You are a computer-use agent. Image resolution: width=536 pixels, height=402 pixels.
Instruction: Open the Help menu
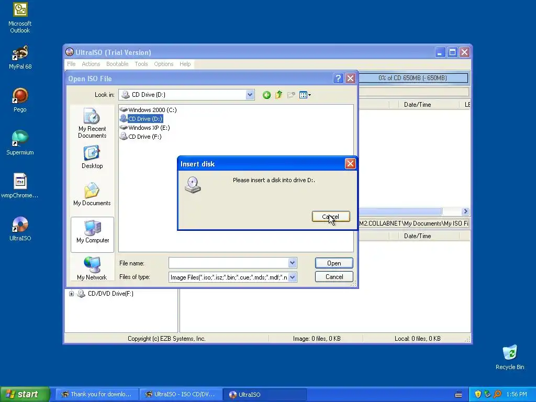(185, 64)
